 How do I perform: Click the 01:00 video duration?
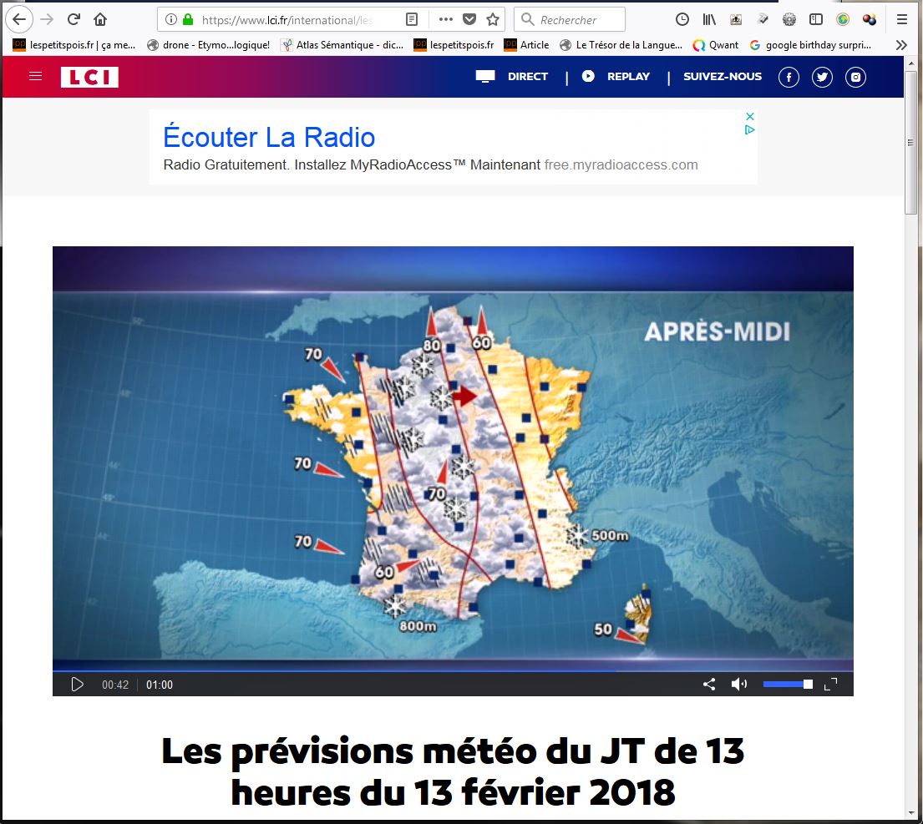click(160, 685)
